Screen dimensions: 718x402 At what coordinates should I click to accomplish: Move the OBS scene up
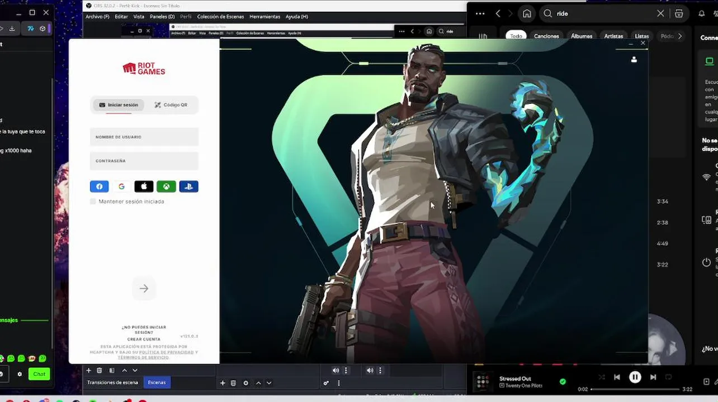124,370
